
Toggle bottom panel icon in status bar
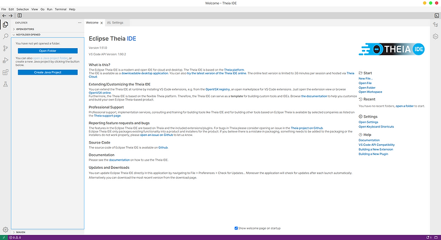436,238
